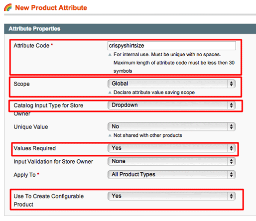Click the Catalog Input Type for Store Owner label
Viewport: 256px width, 221px height.
pos(48,110)
